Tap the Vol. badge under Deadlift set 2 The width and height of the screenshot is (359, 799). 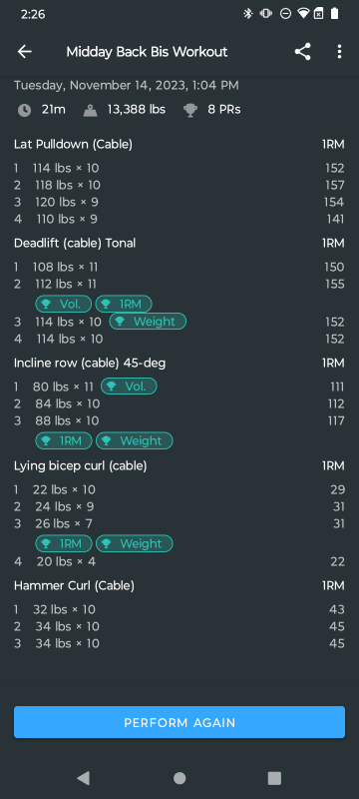point(63,305)
